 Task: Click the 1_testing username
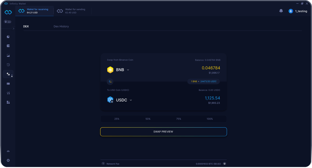click(301, 11)
